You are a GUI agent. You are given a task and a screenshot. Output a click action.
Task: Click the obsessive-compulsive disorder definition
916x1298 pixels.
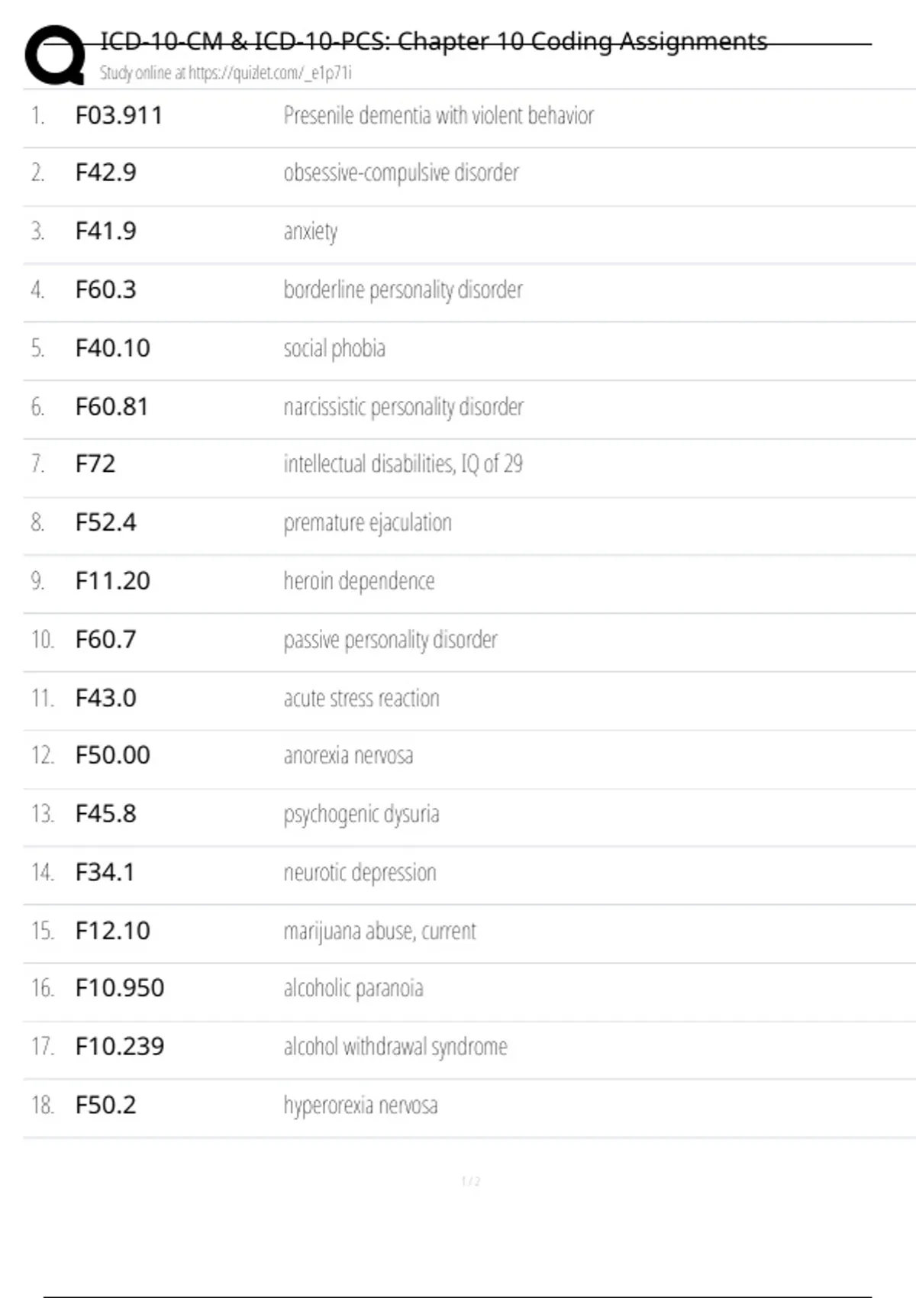[x=401, y=173]
